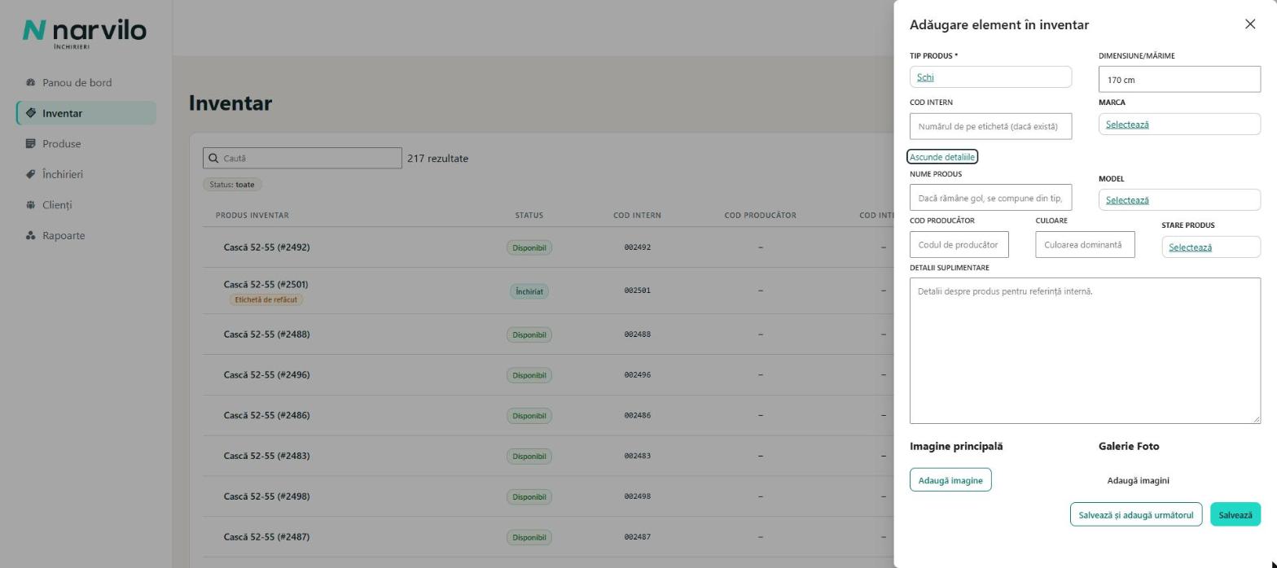Focus the Culoare input field

[x=1085, y=245]
